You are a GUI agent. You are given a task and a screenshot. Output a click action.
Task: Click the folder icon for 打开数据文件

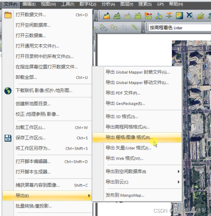[x=8, y=15]
